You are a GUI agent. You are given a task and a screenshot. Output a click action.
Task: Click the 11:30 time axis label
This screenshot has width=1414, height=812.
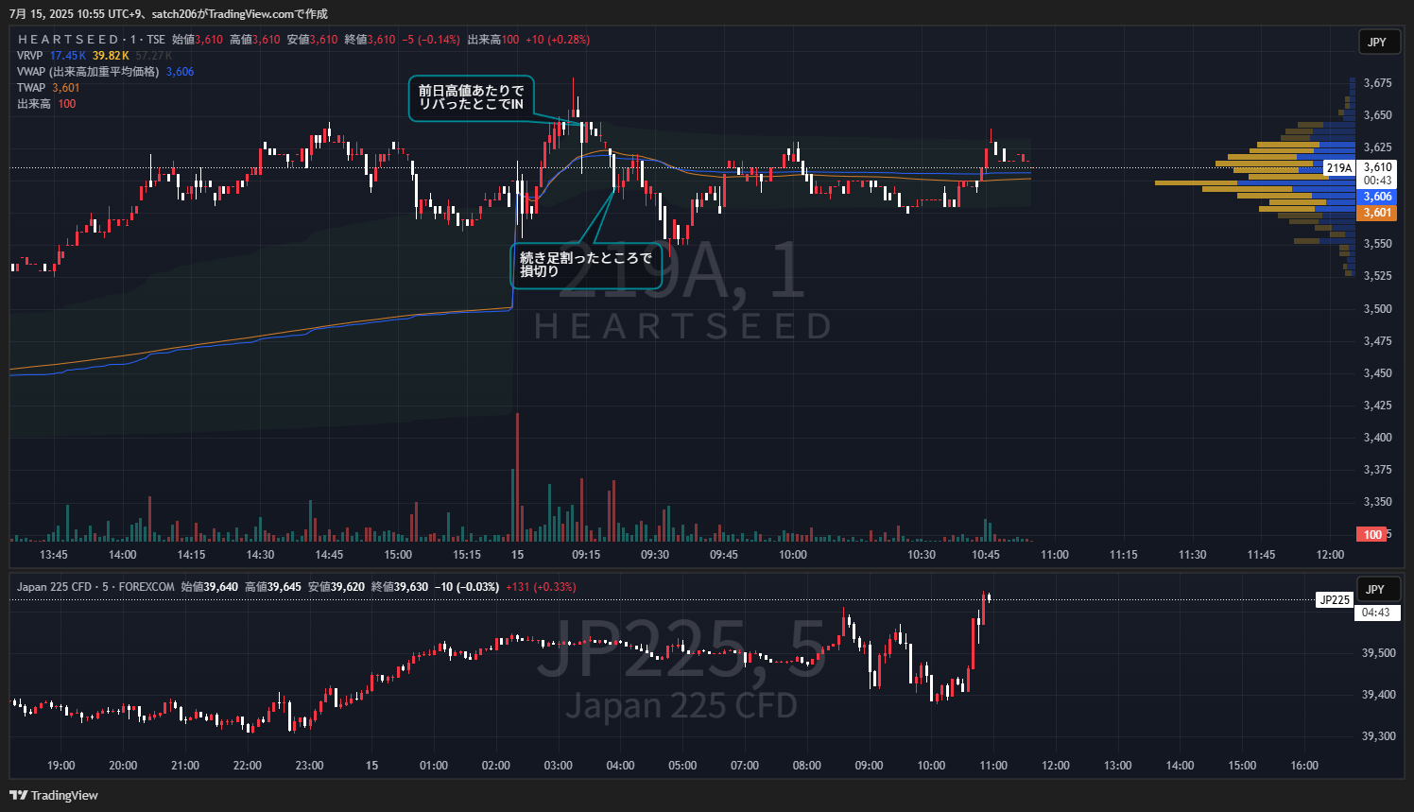click(1193, 555)
